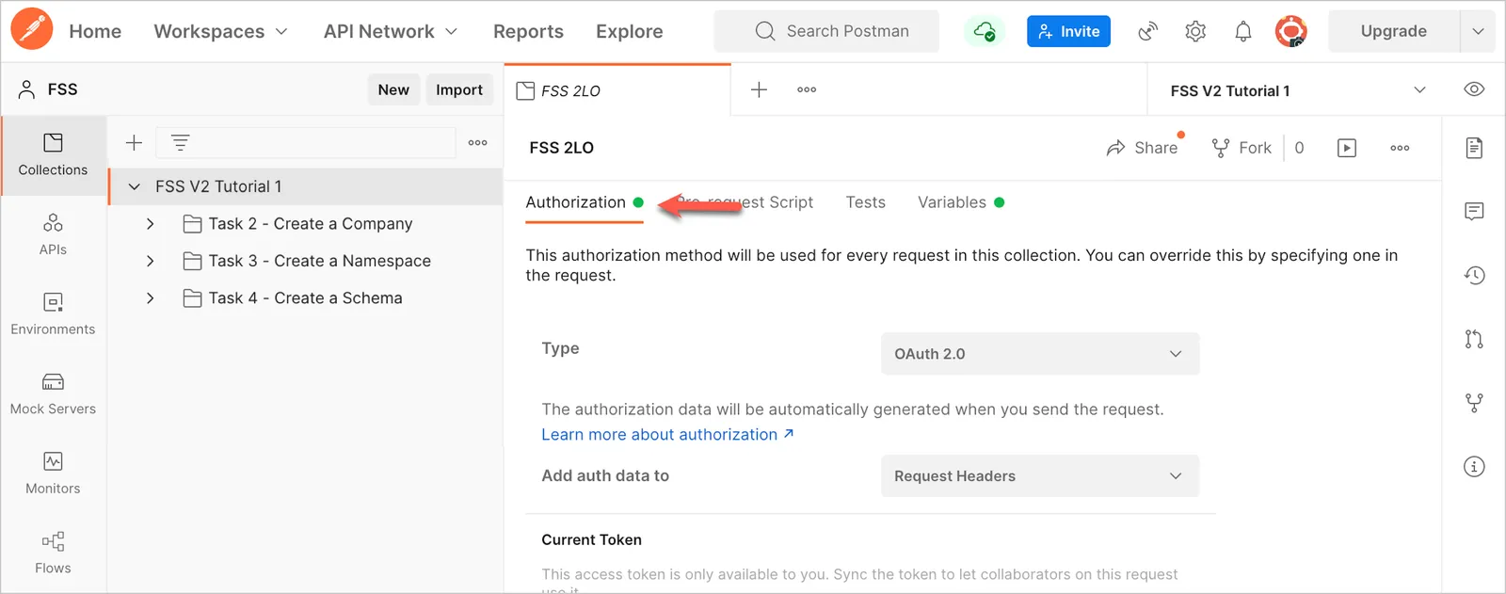Image resolution: width=1506 pixels, height=594 pixels.
Task: Open FSS 2LO more actions menu
Action: (1400, 148)
